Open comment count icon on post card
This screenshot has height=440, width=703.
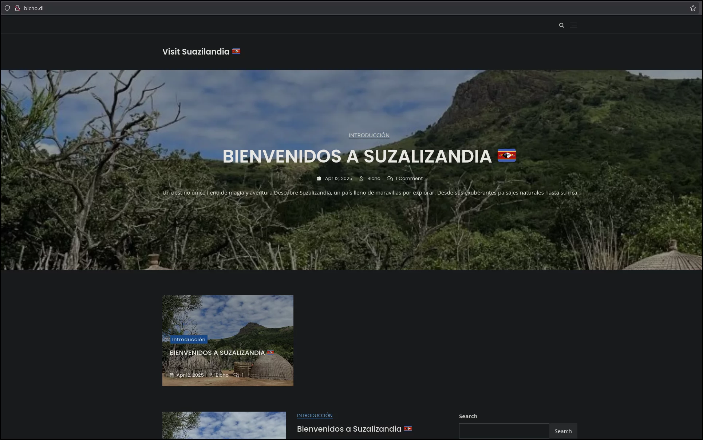tap(236, 375)
